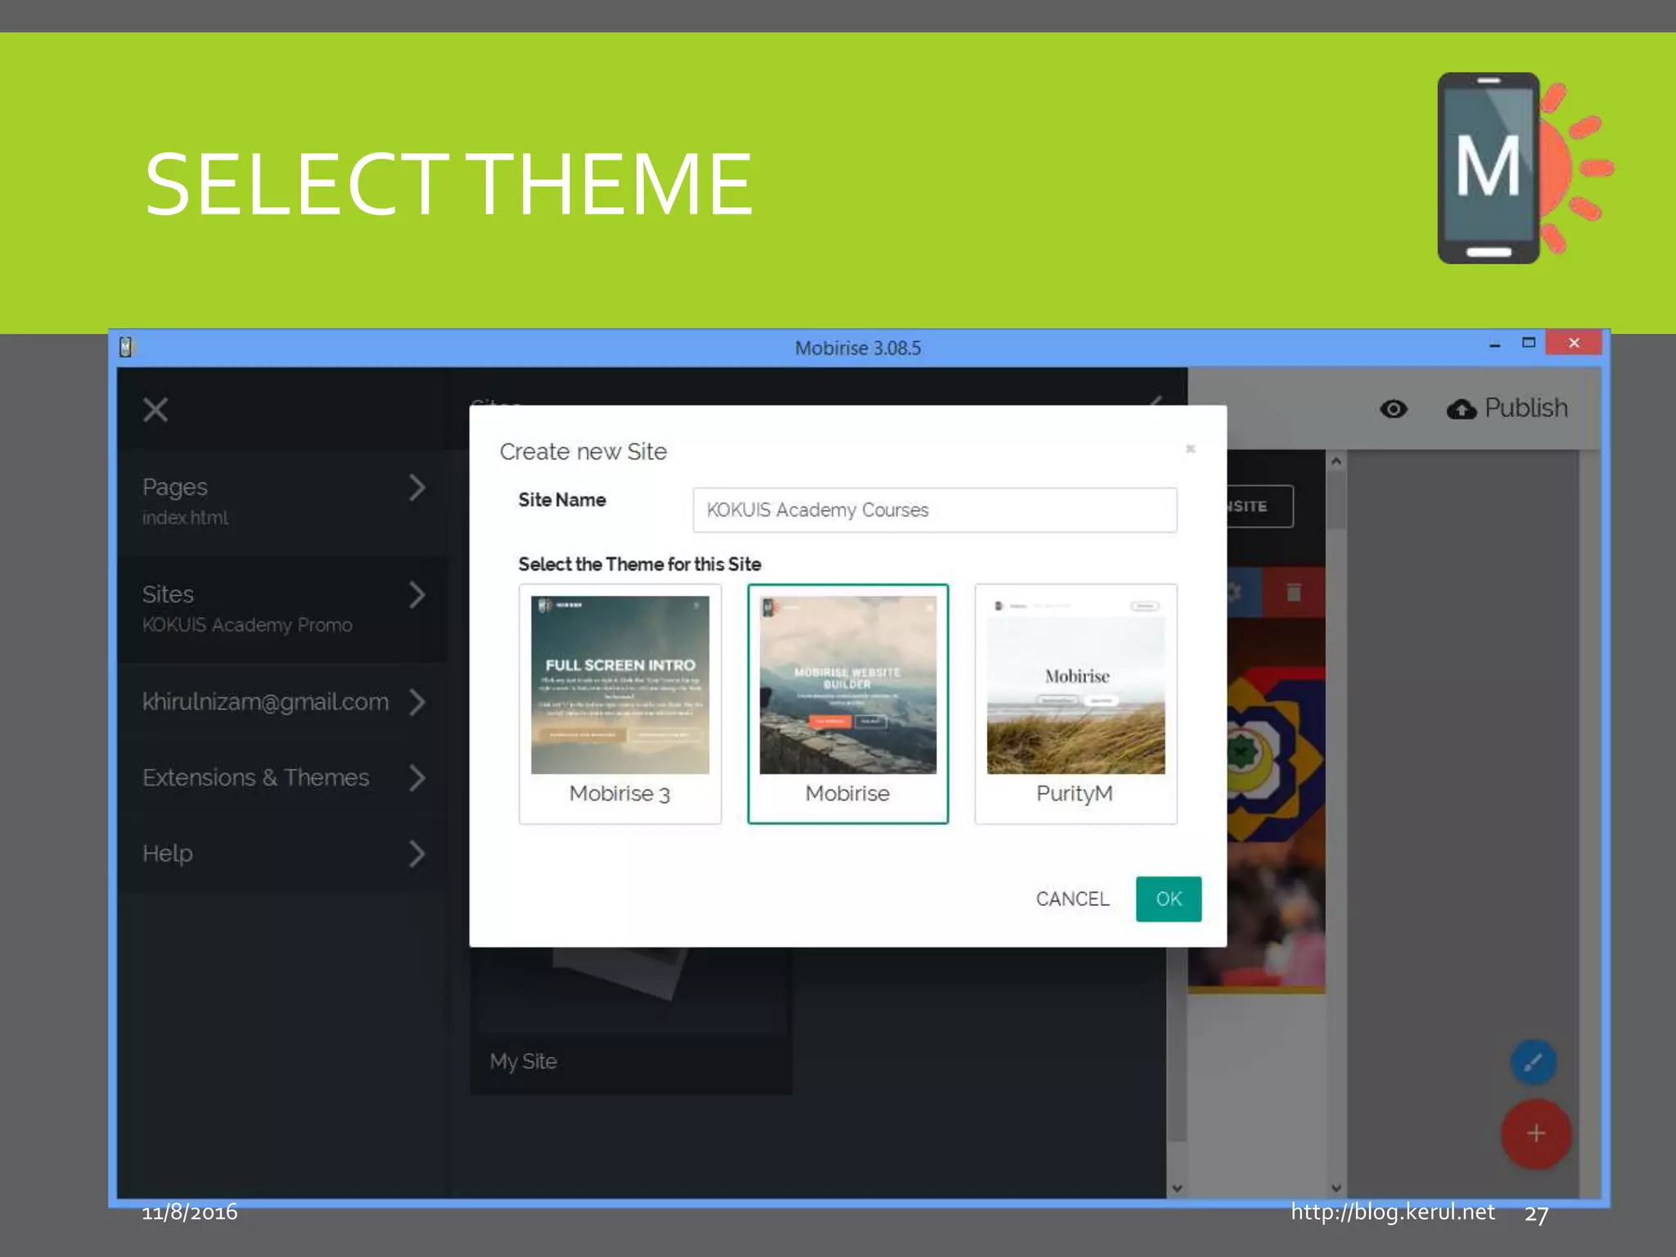Screen dimensions: 1676x1257
Task: Click the scroll up arrow in preview
Action: point(1336,462)
